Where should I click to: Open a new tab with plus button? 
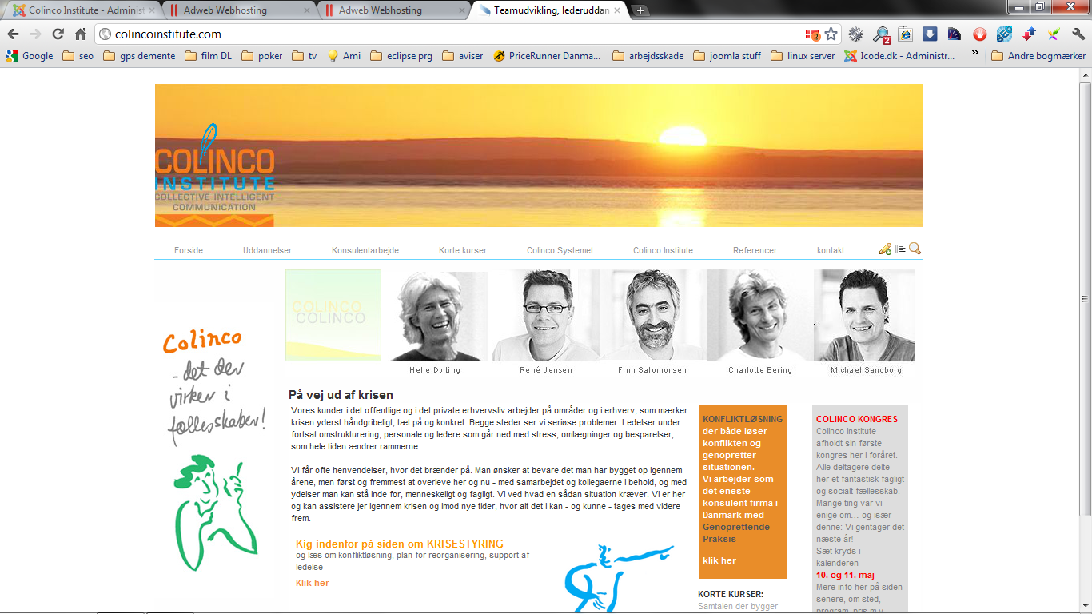point(641,10)
